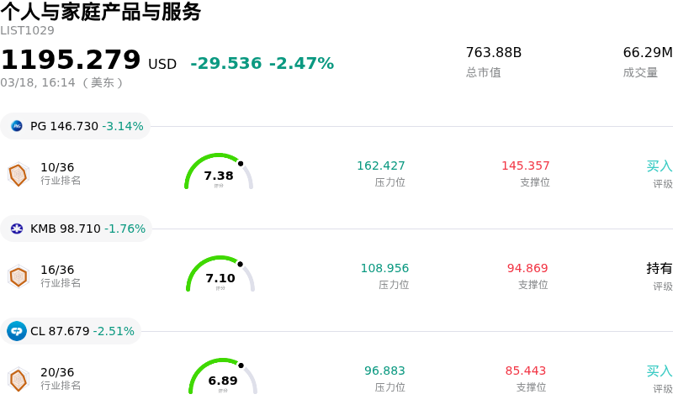Click the 7.10 score gauge
Screen dimensions: 673x410
click(x=220, y=276)
